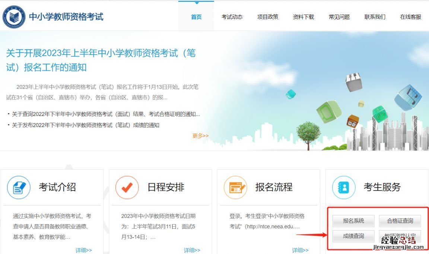Click 详细>> under 考试介绍 card

84,250
